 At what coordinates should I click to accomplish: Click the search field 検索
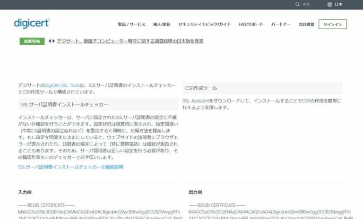[306, 4]
